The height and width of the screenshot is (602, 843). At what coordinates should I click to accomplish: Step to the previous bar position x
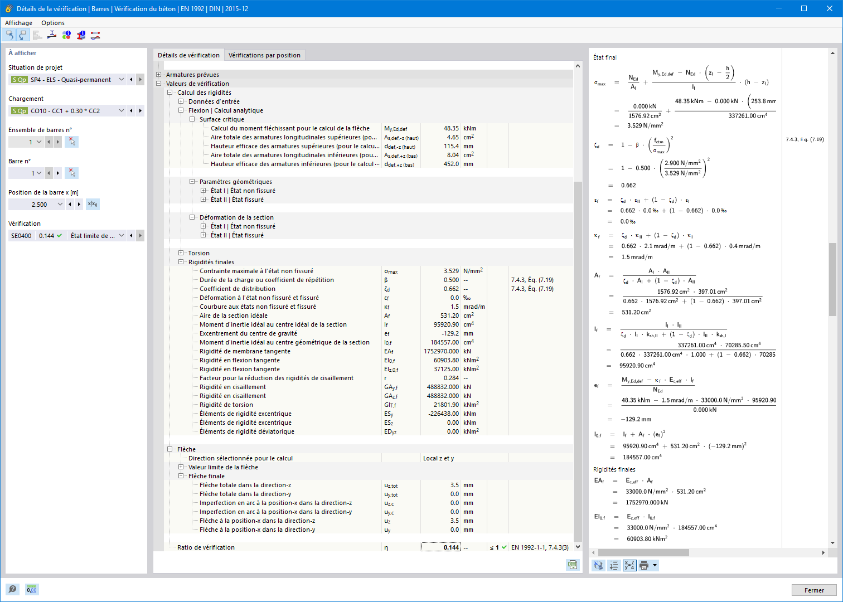coord(70,205)
